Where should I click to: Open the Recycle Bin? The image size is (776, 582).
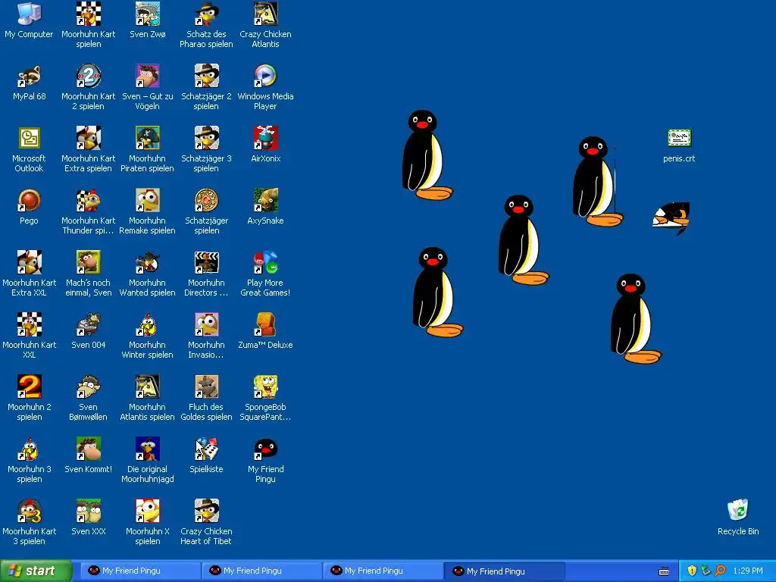738,511
